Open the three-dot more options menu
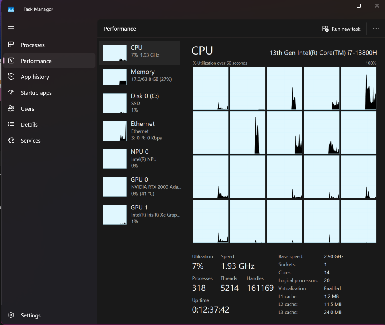Viewport: 385px width, 325px height. coord(376,29)
